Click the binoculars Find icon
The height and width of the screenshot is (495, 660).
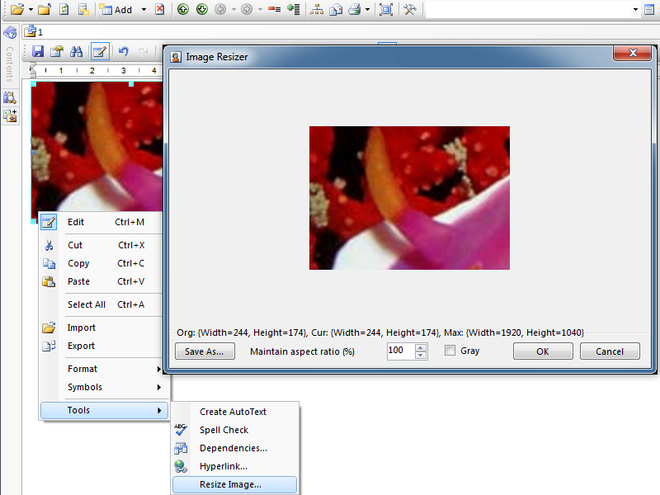point(76,51)
